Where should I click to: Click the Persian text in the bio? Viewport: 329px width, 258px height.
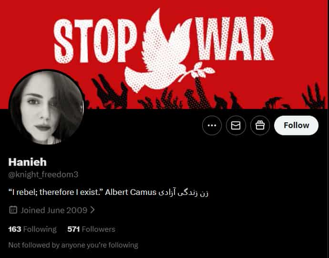(x=184, y=193)
